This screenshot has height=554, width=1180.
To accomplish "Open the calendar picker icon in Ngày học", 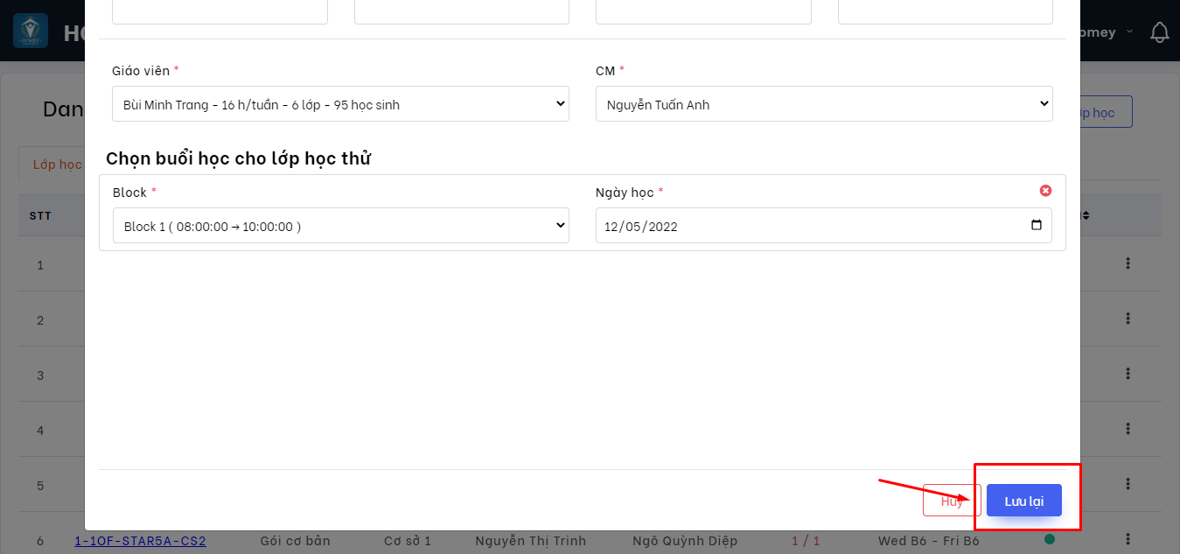I will pos(1037,225).
